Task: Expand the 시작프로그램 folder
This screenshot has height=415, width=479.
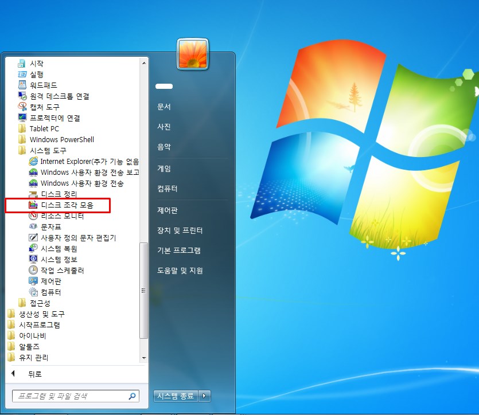Action: (34, 324)
